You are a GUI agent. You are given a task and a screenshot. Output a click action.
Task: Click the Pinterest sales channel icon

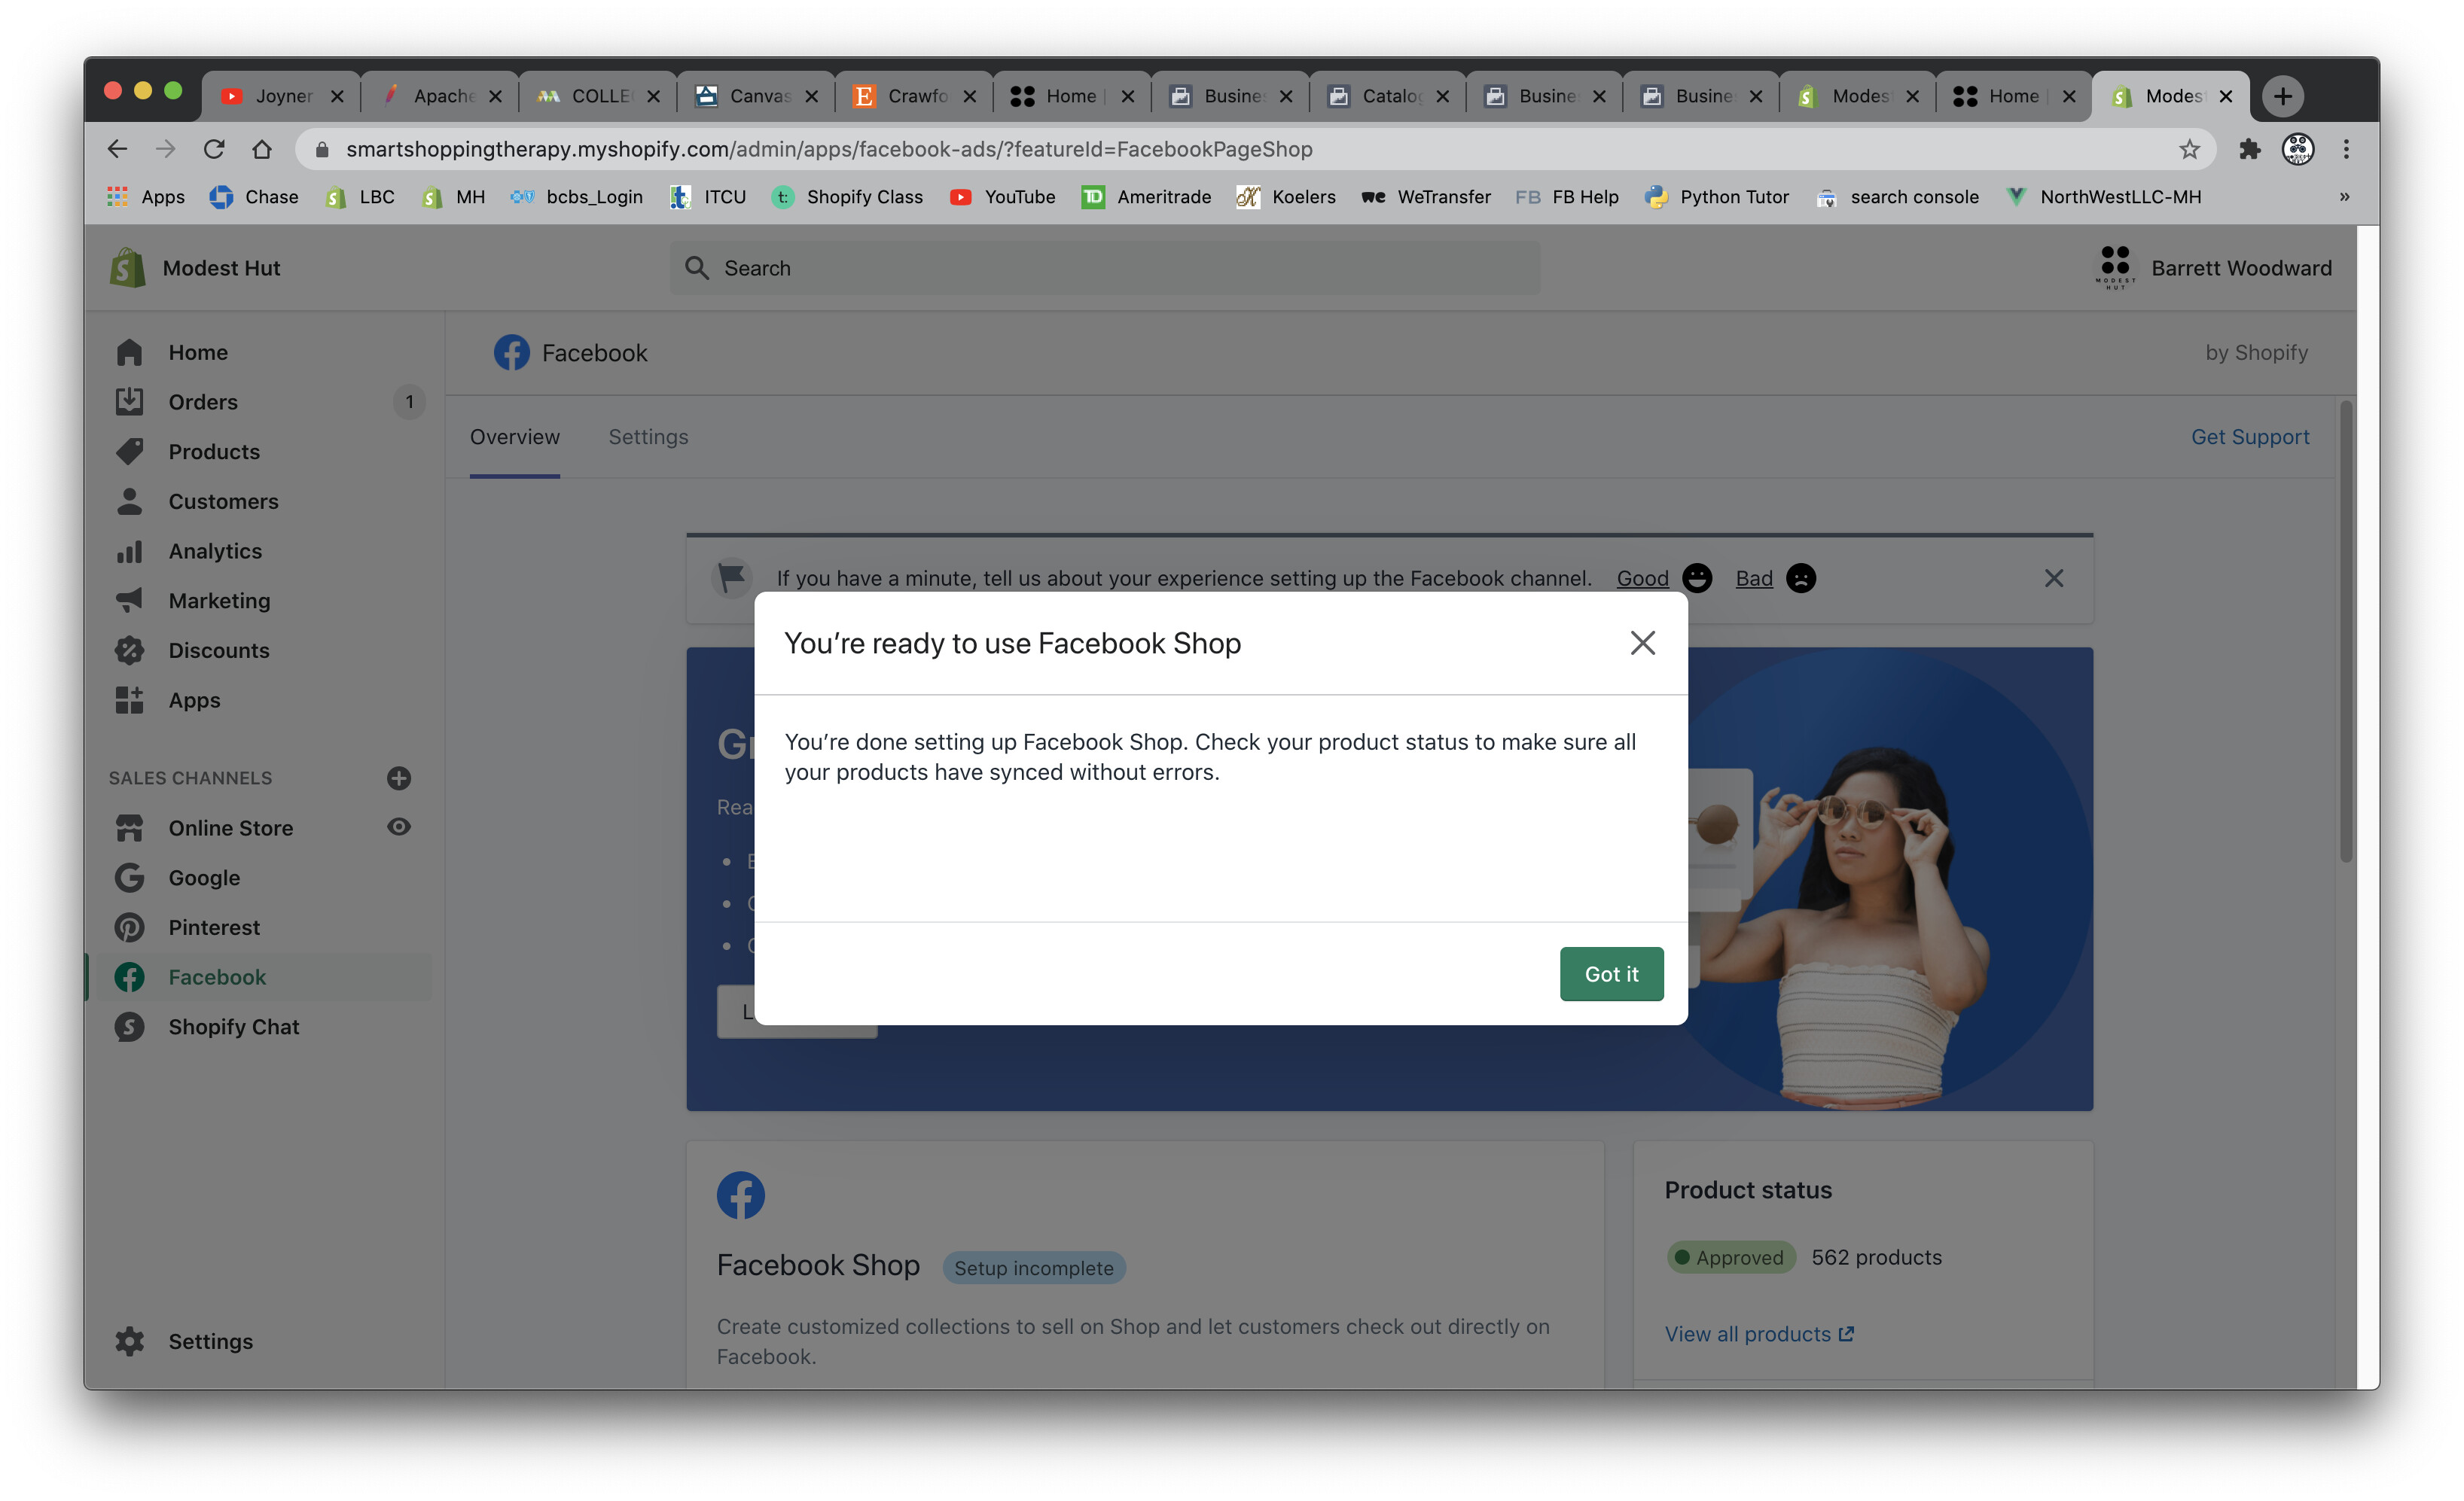coord(129,927)
